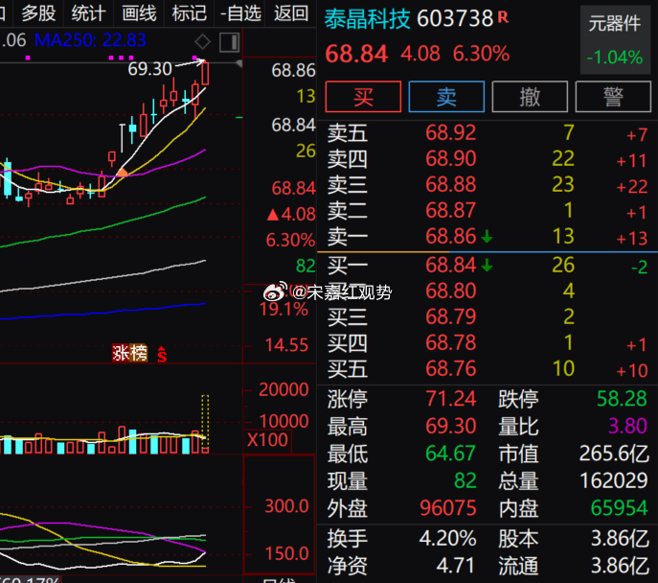Click the 300.0 indicator axis label
Image resolution: width=658 pixels, height=583 pixels.
coord(286,506)
